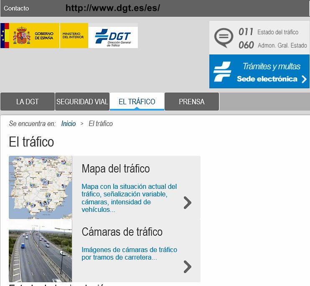Click the speech bubble phone info icon

click(224, 38)
